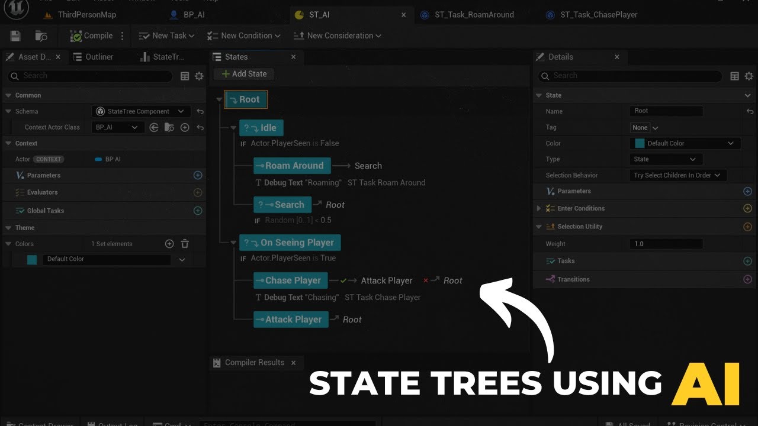Add a transition in Details Transitions row
The width and height of the screenshot is (758, 426).
click(x=747, y=279)
